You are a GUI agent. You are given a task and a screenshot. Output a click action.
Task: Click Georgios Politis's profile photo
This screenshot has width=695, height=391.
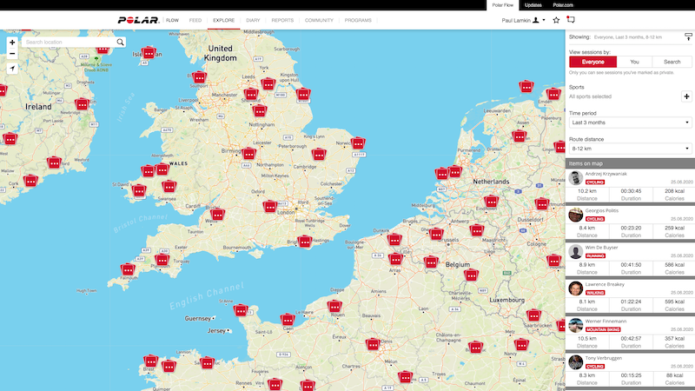tap(576, 215)
